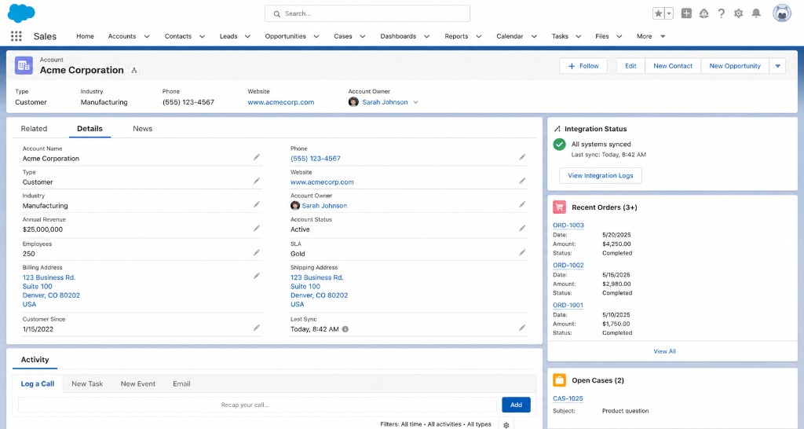This screenshot has height=429, width=804.
Task: Click the Account building icon
Action: pos(24,65)
